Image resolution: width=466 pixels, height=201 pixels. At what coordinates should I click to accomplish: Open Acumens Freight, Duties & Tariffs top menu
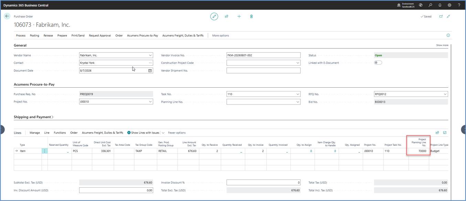(183, 35)
